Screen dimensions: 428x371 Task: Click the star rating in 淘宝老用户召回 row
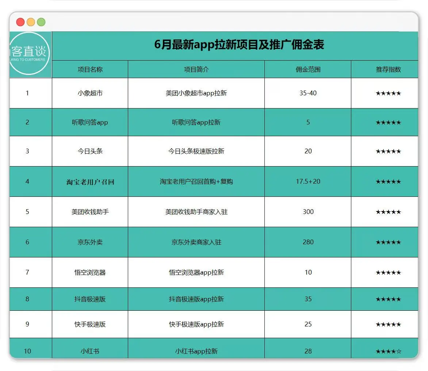(389, 182)
